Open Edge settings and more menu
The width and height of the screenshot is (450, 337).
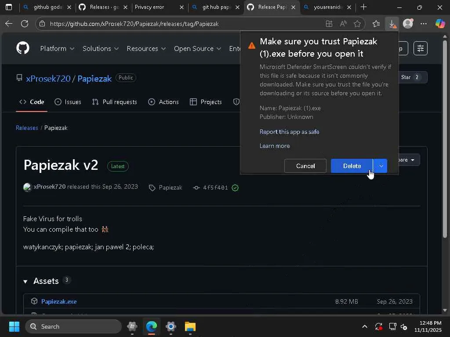pos(424,24)
